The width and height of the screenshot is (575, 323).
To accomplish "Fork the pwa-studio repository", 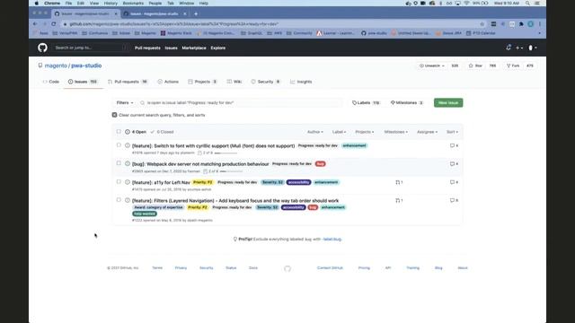I will click(x=513, y=65).
